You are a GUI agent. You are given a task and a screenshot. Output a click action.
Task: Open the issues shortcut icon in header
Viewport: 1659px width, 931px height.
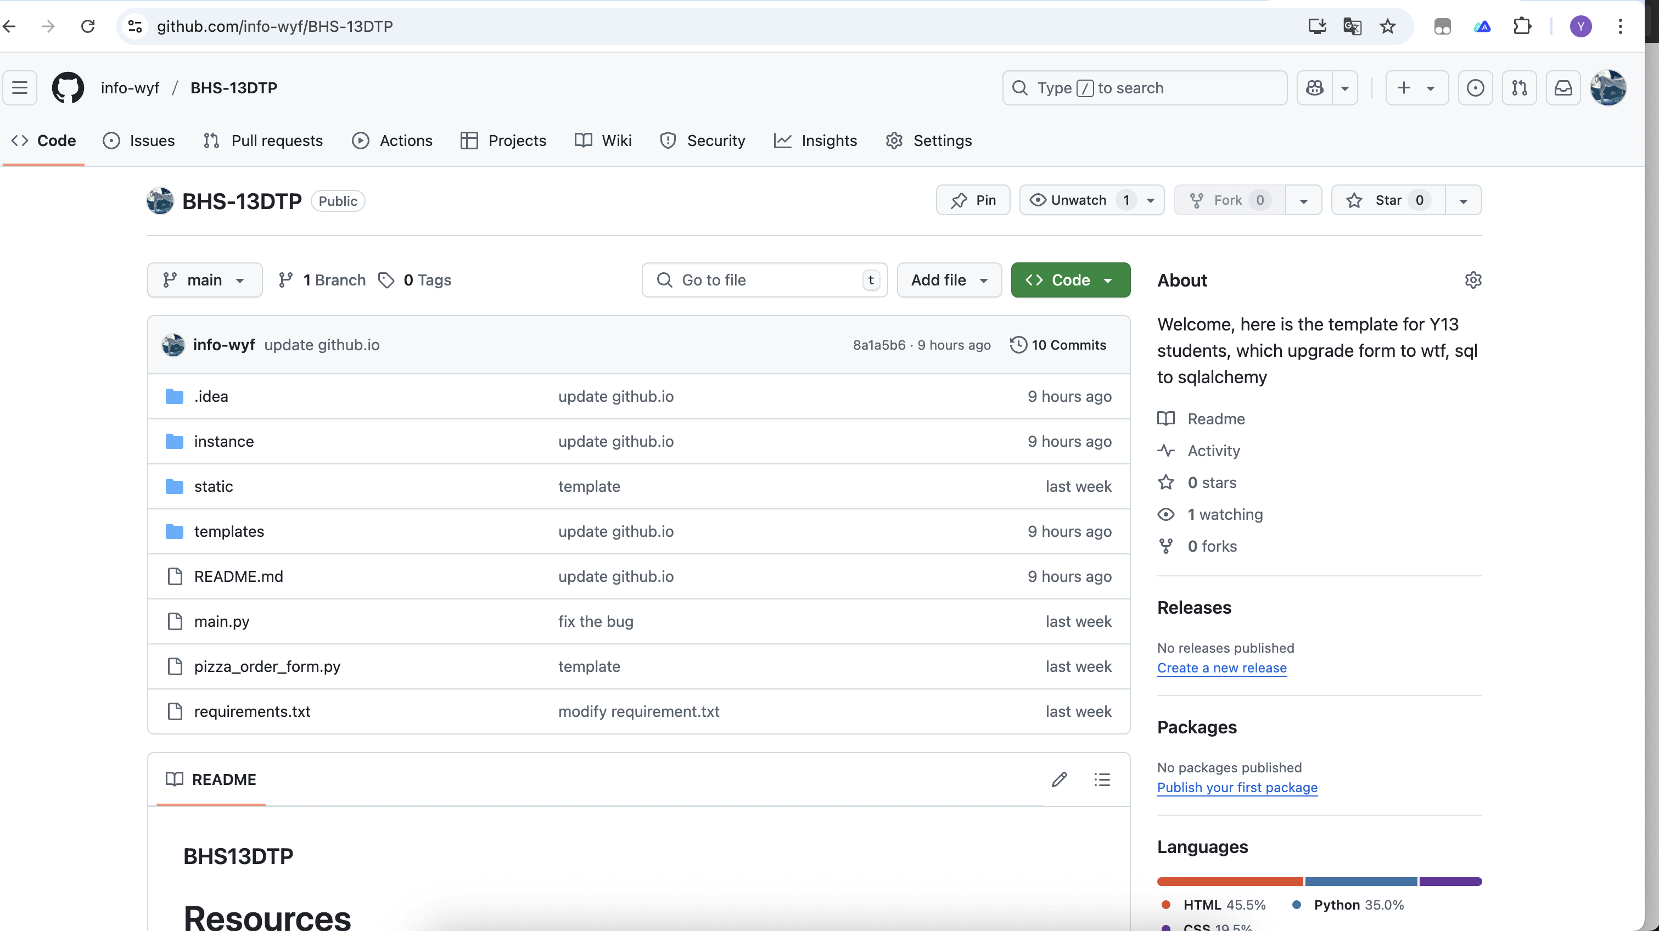point(1475,88)
